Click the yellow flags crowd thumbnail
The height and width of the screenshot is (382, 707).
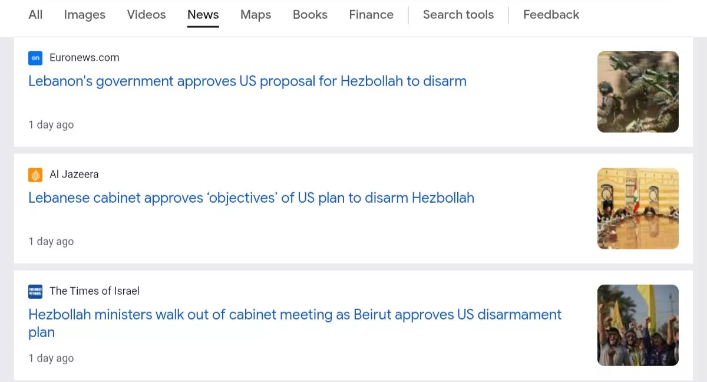click(x=638, y=325)
